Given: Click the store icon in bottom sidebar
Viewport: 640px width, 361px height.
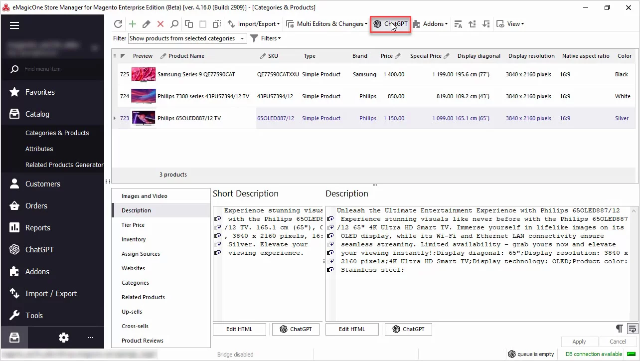Looking at the screenshot, I should [x=14, y=338].
